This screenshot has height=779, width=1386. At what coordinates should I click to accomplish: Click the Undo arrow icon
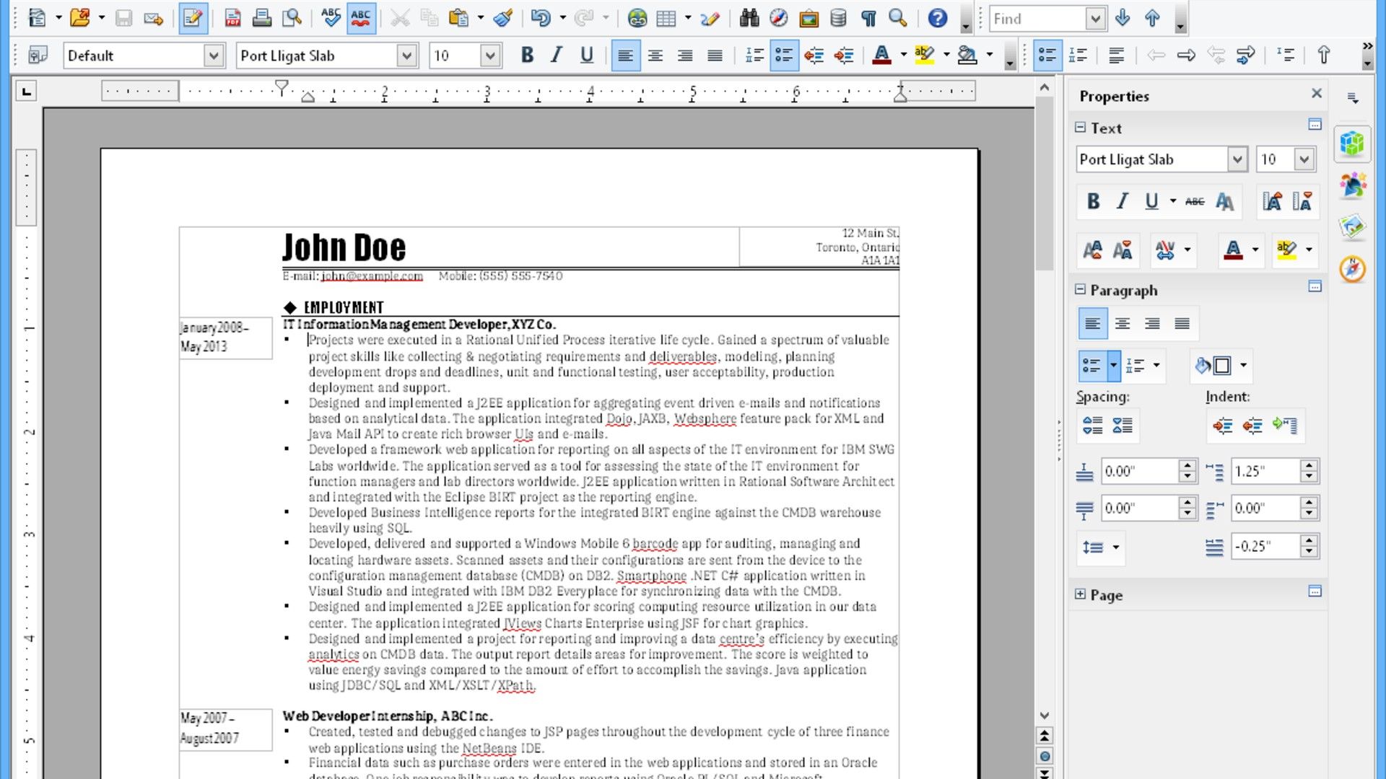(541, 18)
